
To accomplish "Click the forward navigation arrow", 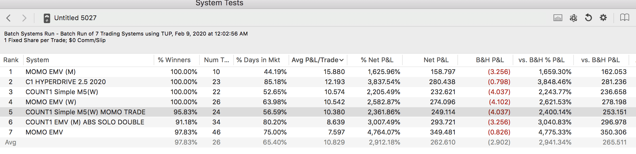I will [x=24, y=18].
